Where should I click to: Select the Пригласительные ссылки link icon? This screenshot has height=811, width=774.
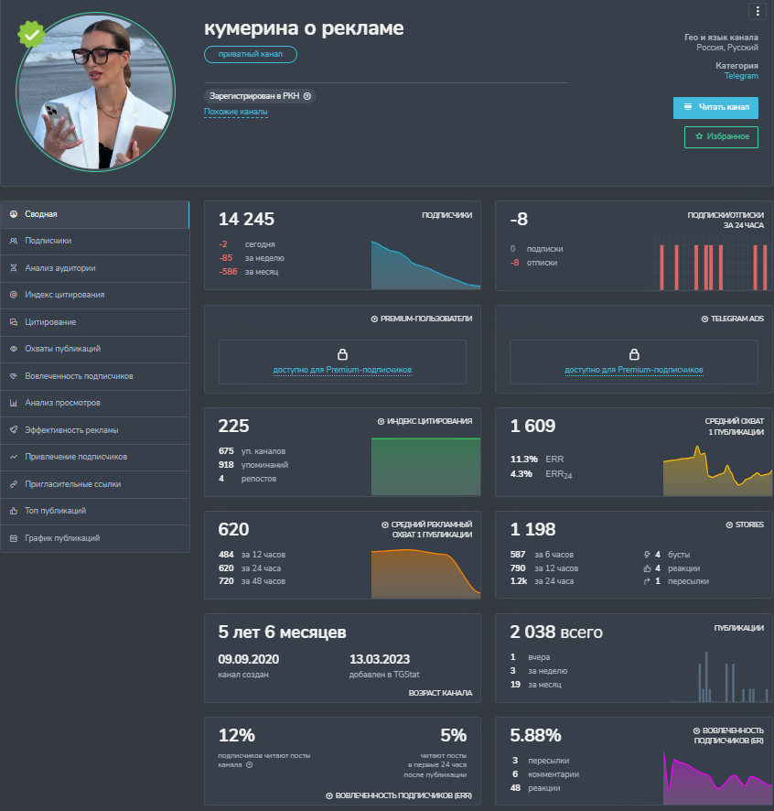click(x=14, y=484)
